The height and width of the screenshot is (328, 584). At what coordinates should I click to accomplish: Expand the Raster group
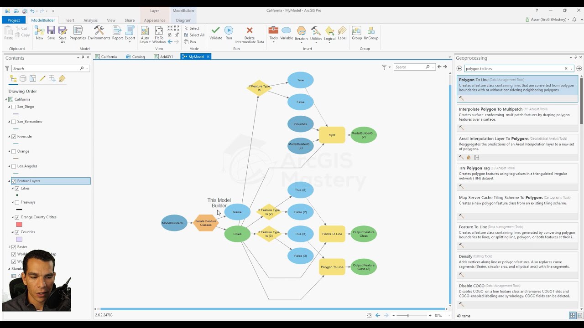9,247
